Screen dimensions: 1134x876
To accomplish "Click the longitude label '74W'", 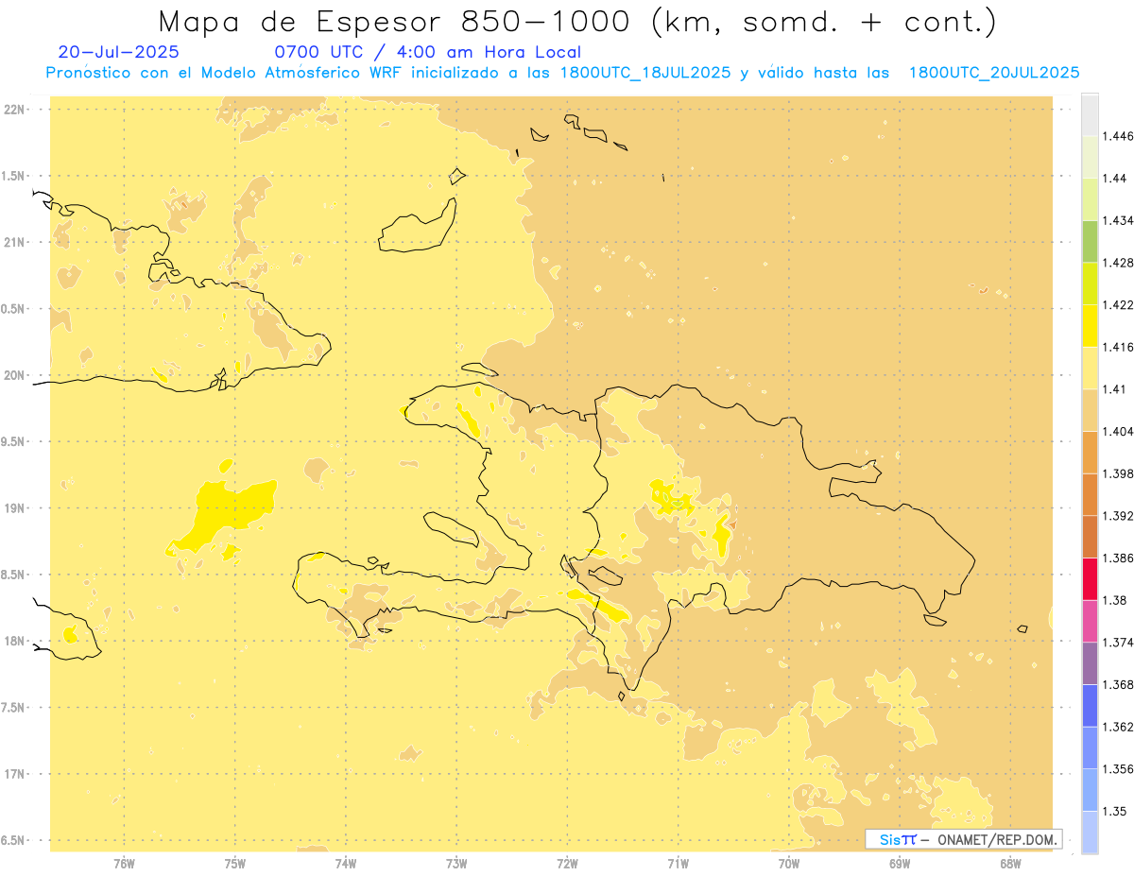I will click(x=346, y=863).
